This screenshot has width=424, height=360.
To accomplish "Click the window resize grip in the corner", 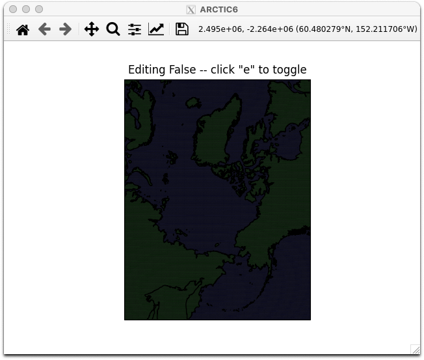I will (415, 349).
